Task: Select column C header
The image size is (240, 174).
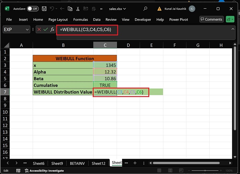Action: coord(105,45)
